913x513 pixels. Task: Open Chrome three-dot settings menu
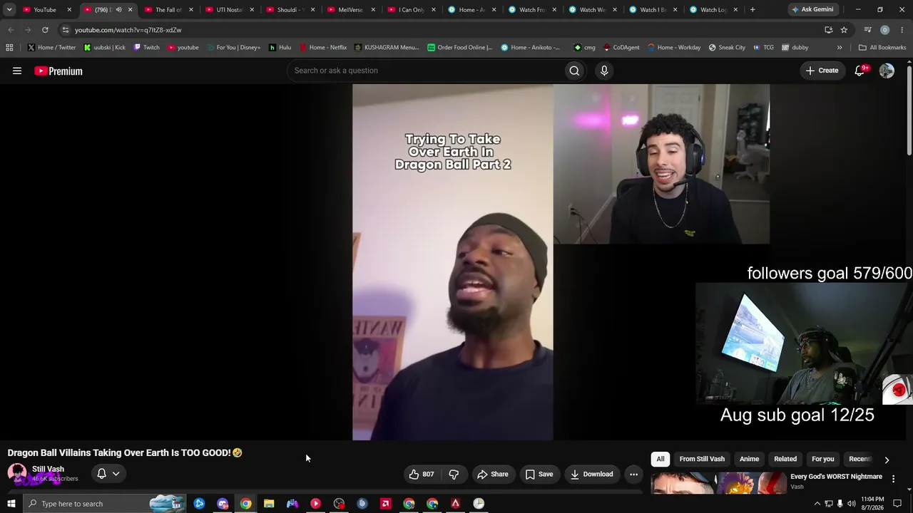tap(902, 30)
